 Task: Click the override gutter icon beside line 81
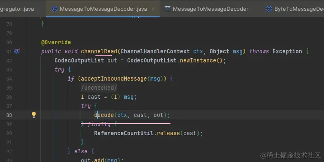click(17, 51)
